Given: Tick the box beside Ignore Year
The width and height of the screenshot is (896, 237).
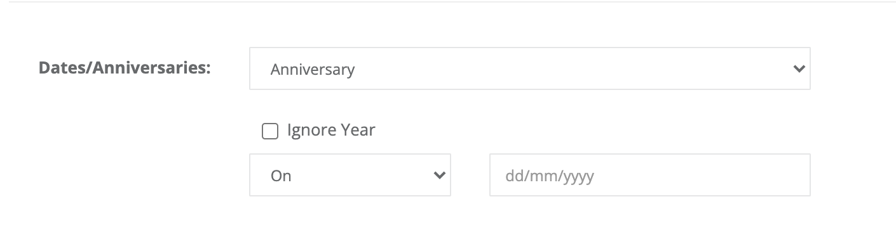Looking at the screenshot, I should pos(270,131).
